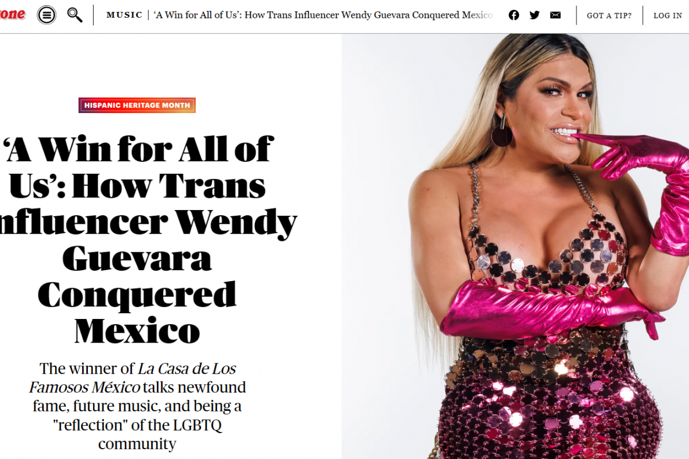
Task: Click the partial Rolling Stone logo
Action: point(13,14)
